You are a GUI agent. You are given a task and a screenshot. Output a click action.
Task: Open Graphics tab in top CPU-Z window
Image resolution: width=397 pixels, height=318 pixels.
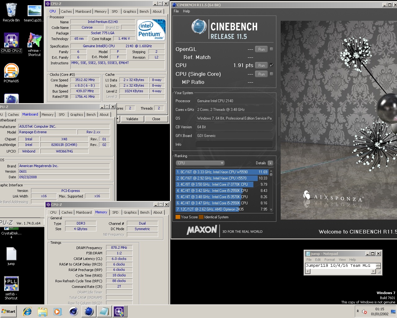click(129, 11)
